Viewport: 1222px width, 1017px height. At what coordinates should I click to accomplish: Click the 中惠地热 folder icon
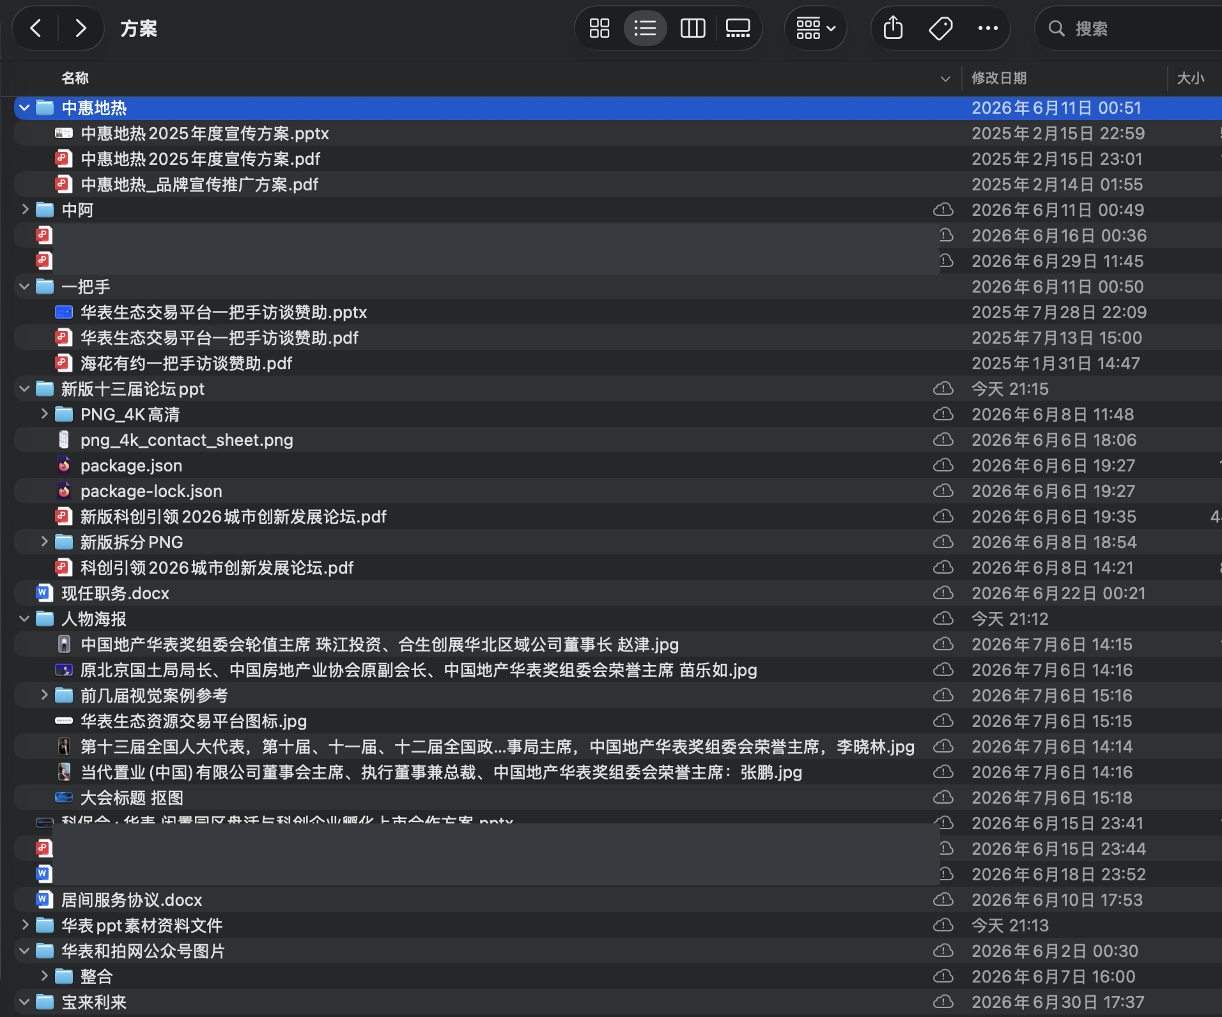tap(45, 107)
